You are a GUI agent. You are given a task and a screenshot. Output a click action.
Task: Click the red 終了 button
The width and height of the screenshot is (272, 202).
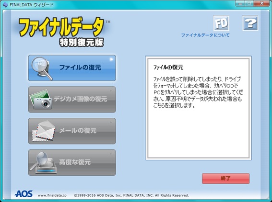click(x=225, y=179)
